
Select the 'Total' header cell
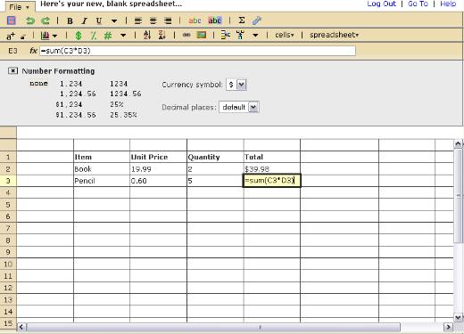point(272,157)
